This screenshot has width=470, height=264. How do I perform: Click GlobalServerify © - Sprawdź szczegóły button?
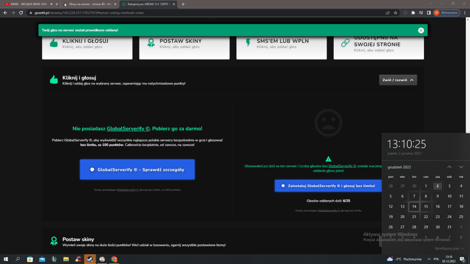point(137,170)
